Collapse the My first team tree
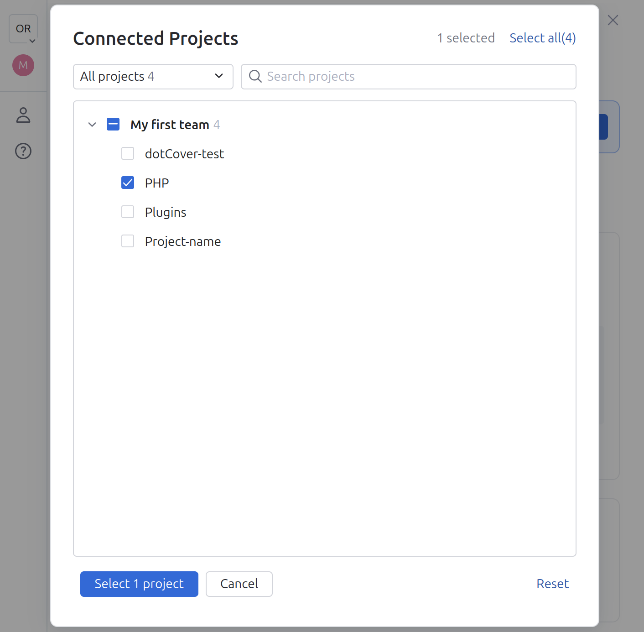The width and height of the screenshot is (644, 632). pyautogui.click(x=92, y=124)
